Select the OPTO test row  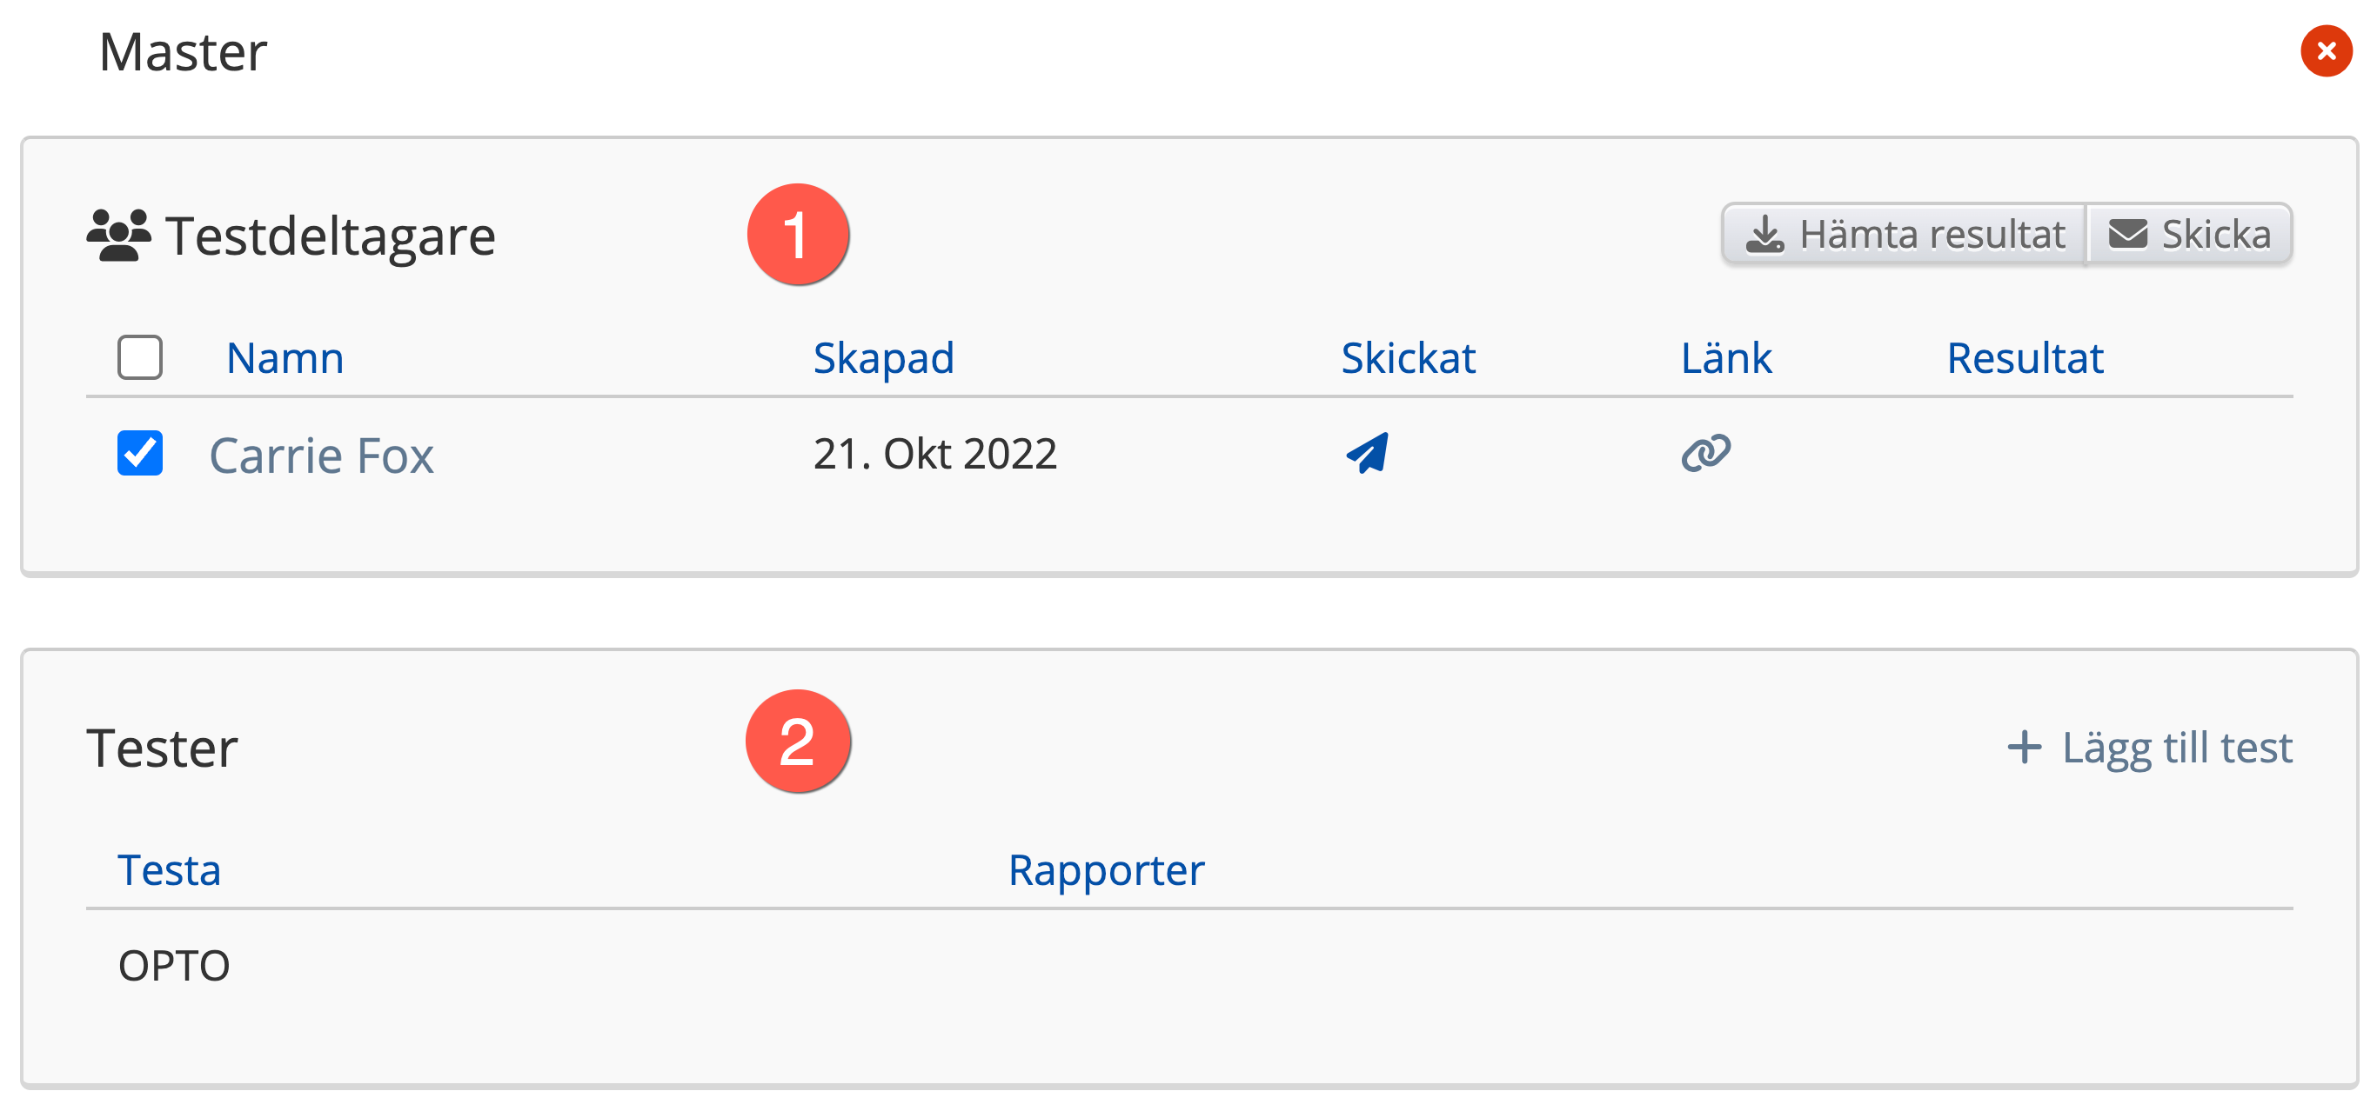tap(1188, 965)
